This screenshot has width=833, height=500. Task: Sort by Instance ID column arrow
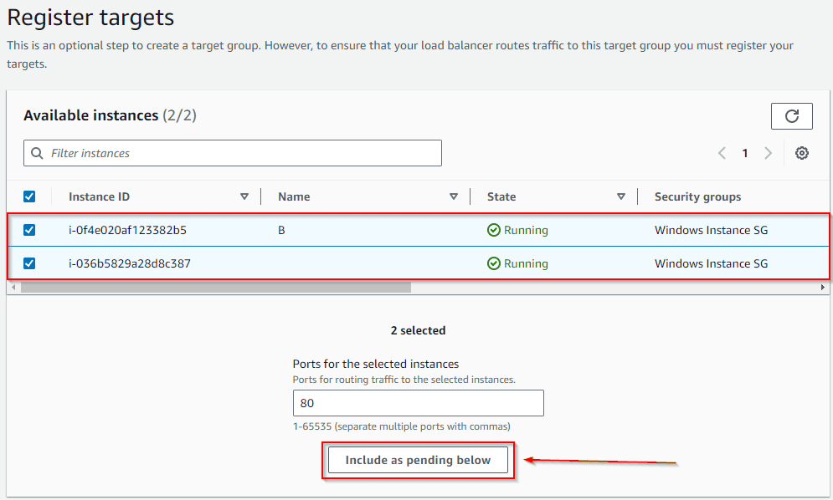click(x=244, y=196)
